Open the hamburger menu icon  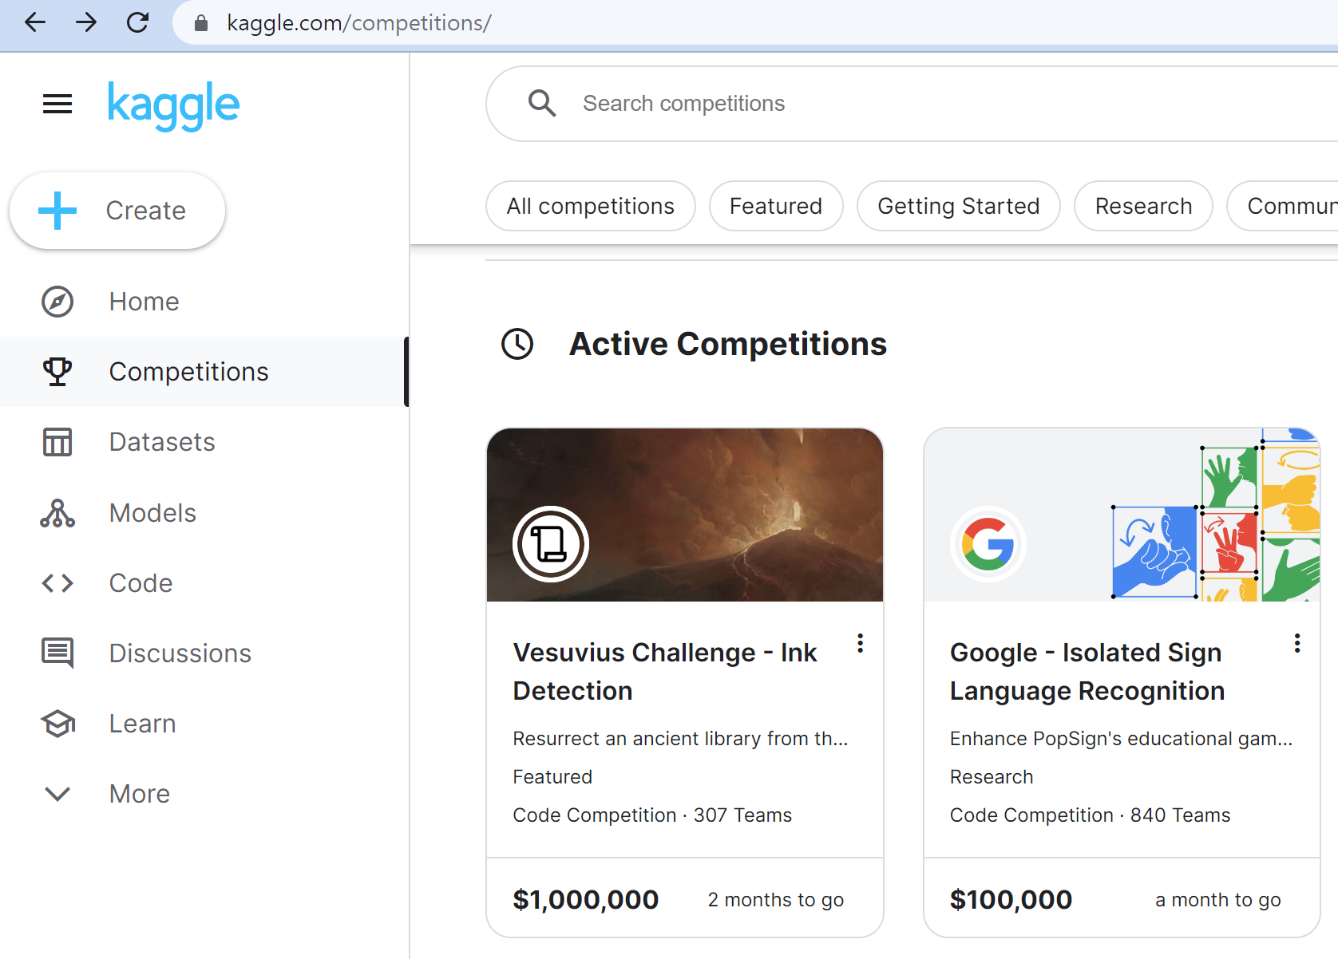[x=57, y=104]
